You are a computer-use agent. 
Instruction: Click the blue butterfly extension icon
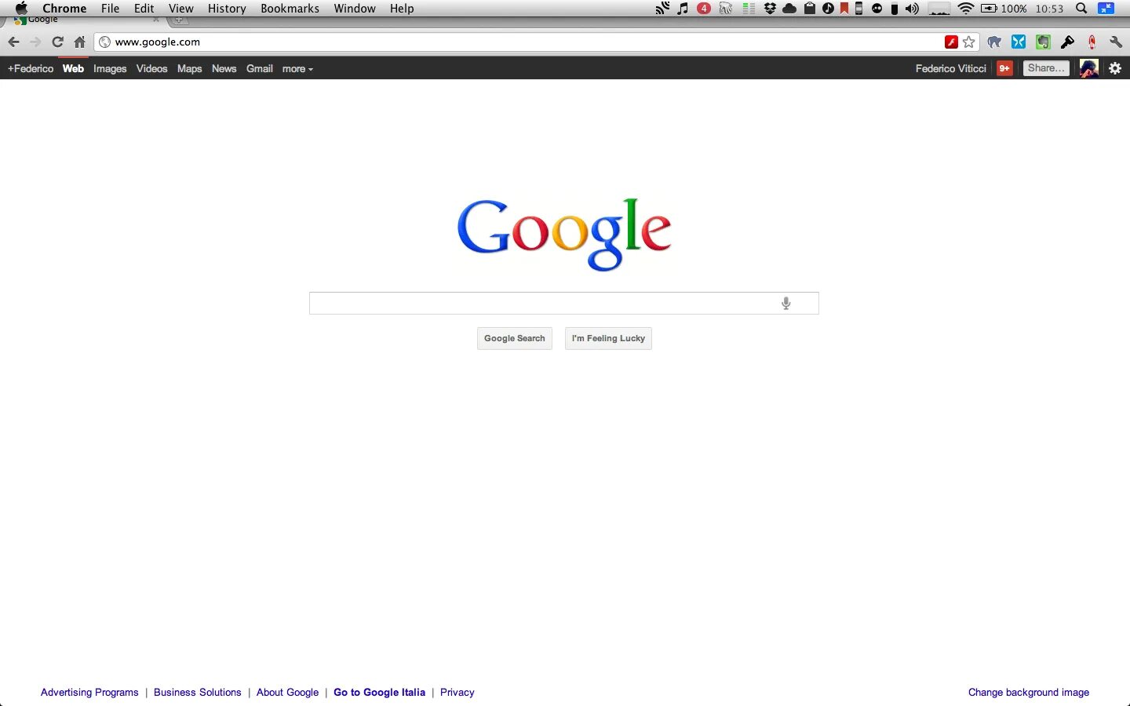1019,42
